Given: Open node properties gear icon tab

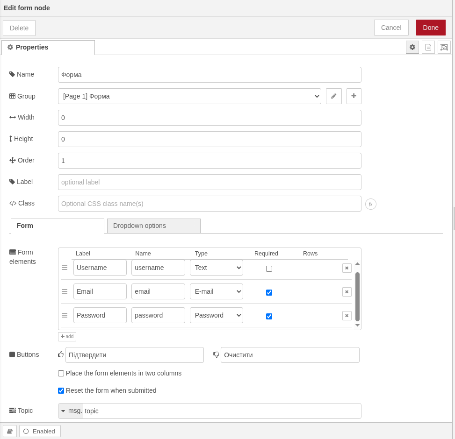Looking at the screenshot, I should [x=412, y=47].
